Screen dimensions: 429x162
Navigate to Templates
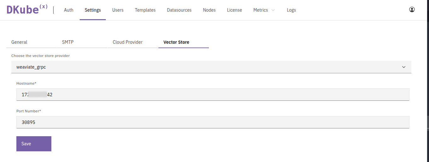(145, 10)
